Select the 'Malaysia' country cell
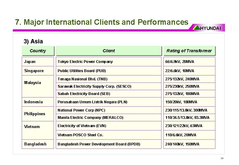This screenshot has height=165, width=239. (38, 86)
